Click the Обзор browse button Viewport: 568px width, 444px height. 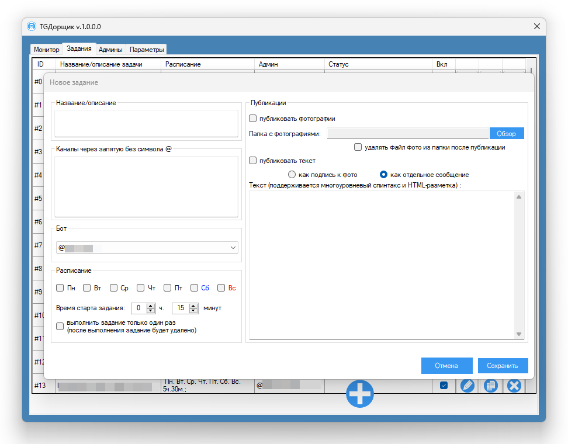coord(507,134)
